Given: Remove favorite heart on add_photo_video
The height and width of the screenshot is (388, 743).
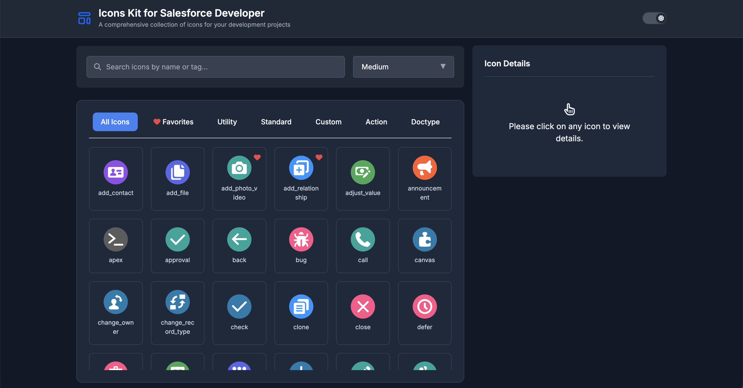Looking at the screenshot, I should [257, 157].
